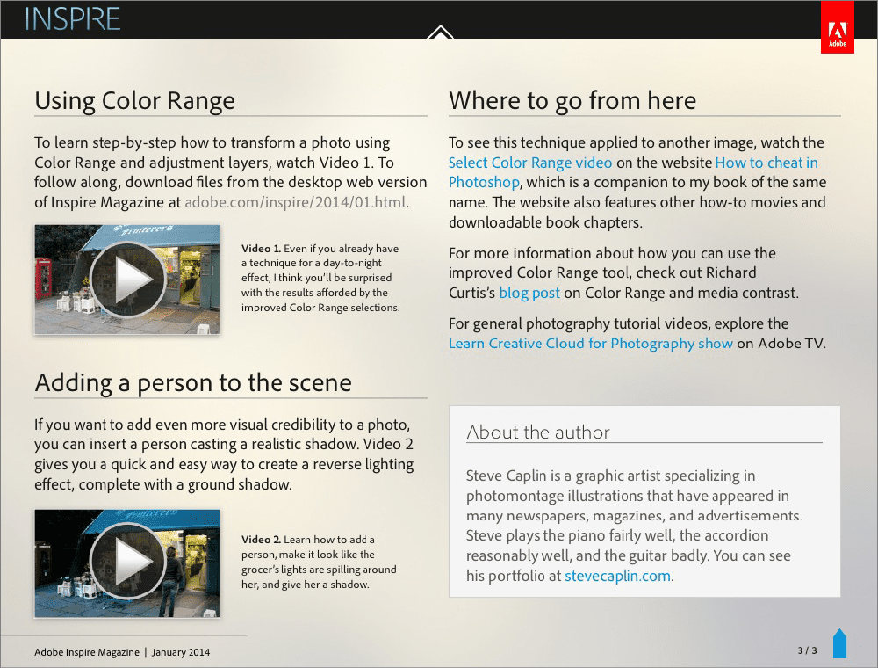Click the Adding a person to the scene heading
878x668 pixels.
pos(192,383)
